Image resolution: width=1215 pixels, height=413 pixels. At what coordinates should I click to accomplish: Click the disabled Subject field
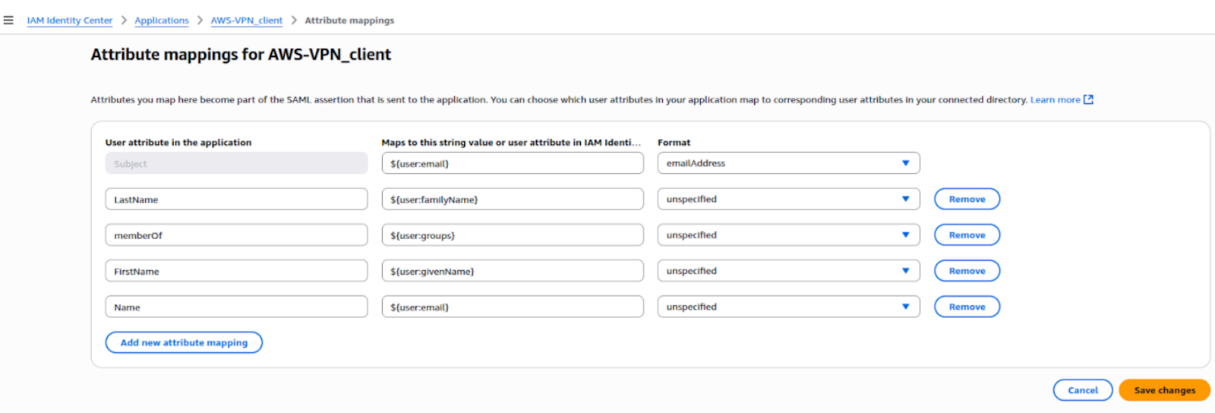tap(236, 163)
